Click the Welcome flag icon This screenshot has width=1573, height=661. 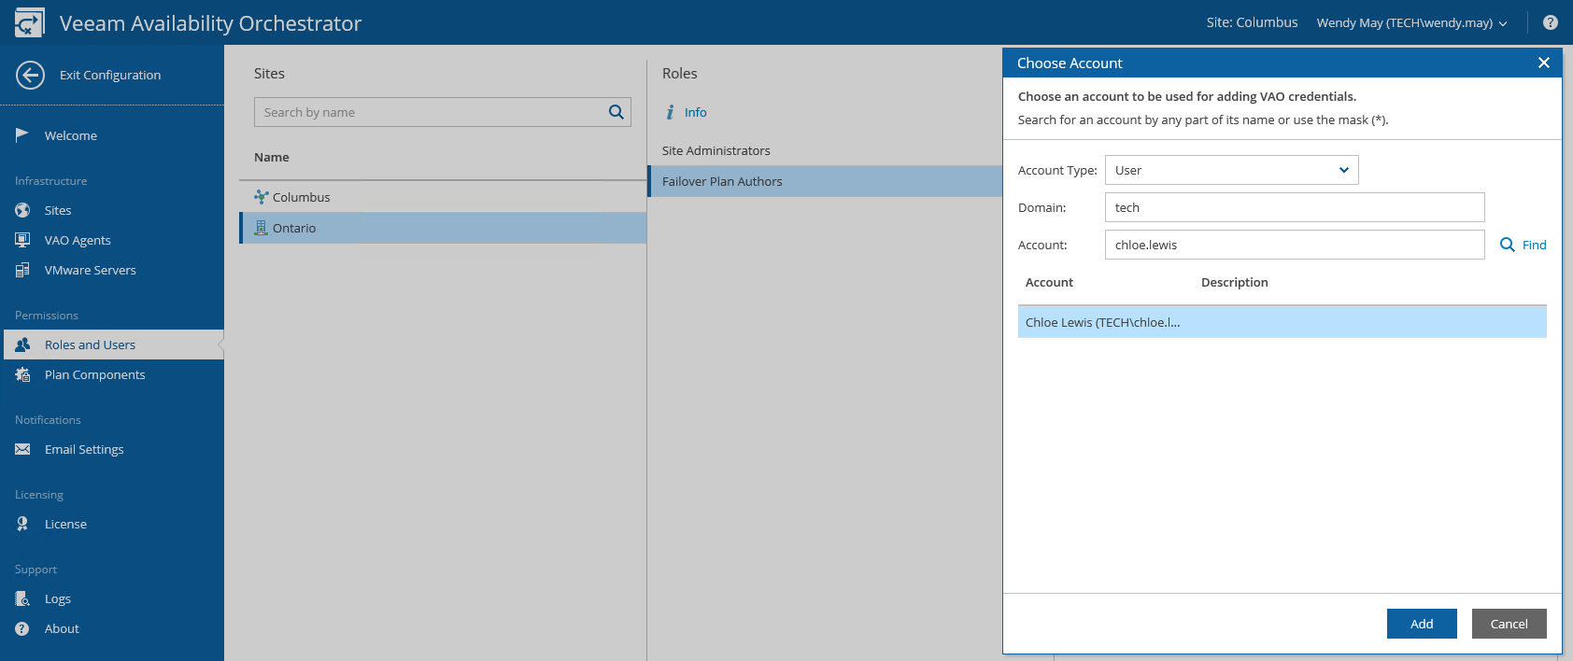(22, 135)
